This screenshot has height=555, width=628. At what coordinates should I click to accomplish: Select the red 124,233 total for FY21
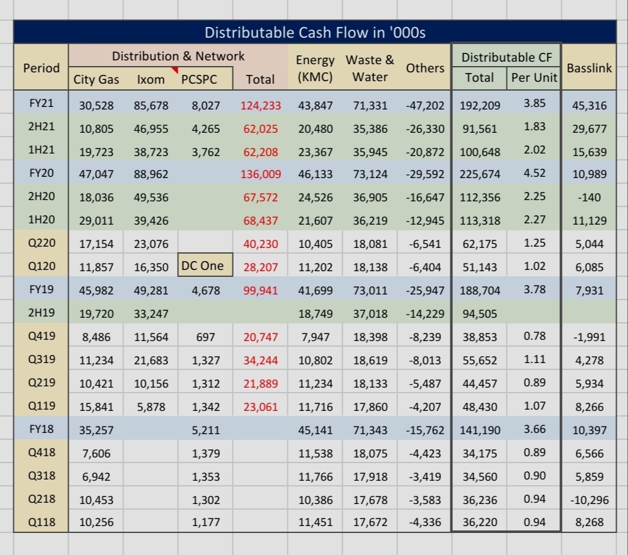261,105
